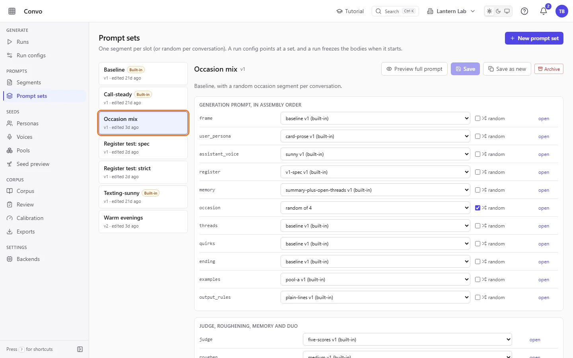
Task: Open the app grid menu icon
Action: [12, 11]
